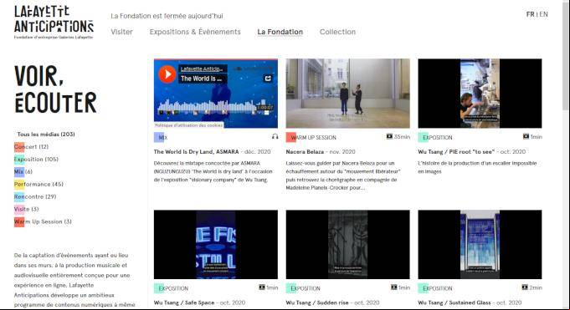Viewport: 570px width, 310px height.
Task: Go to the Collection tab
Action: tap(337, 32)
